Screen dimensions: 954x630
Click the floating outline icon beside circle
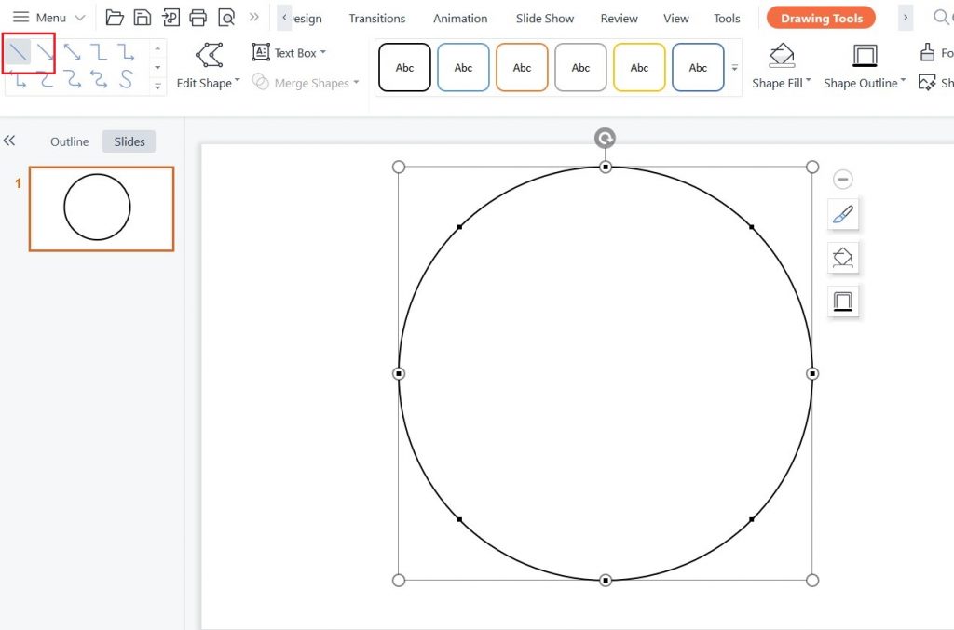(x=842, y=302)
